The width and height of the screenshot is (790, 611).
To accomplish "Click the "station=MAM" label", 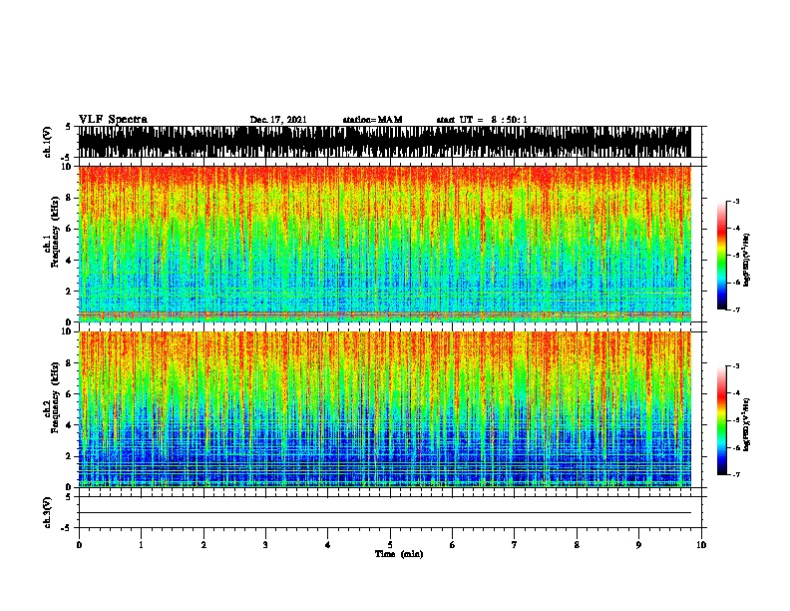I will click(372, 120).
